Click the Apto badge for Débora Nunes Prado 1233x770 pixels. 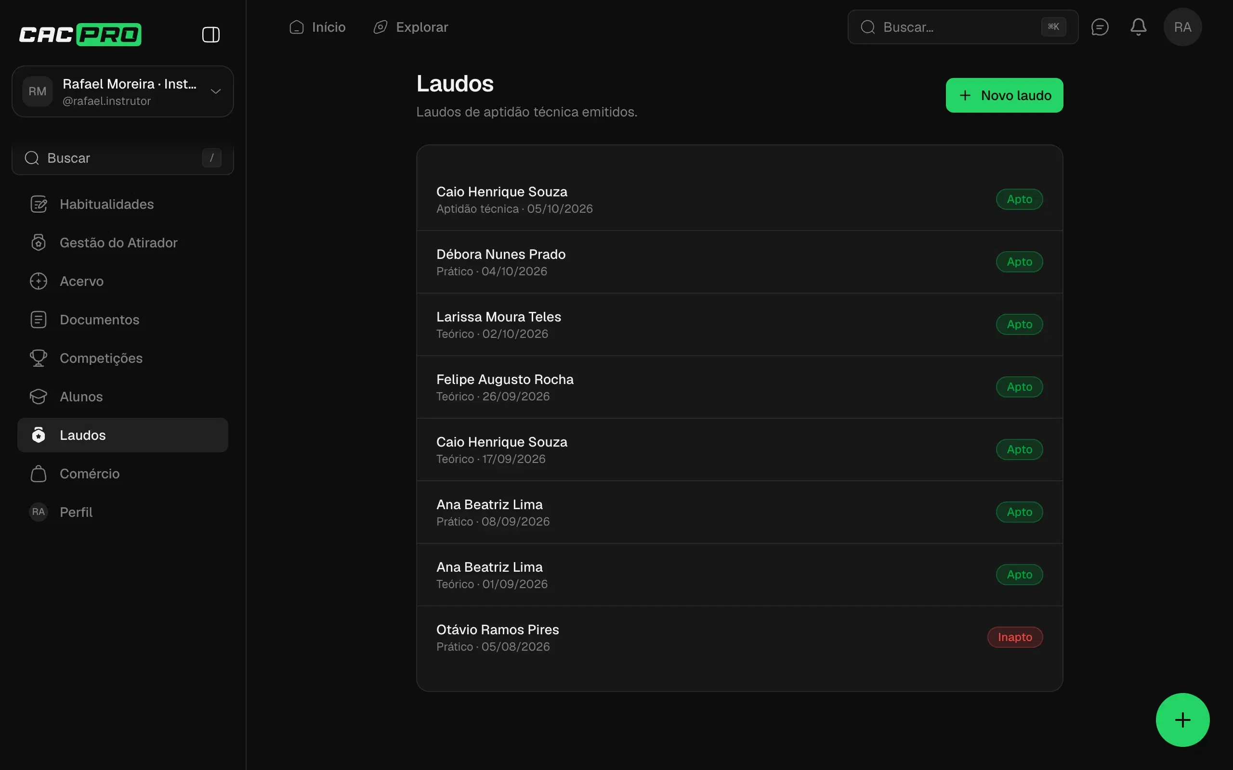[x=1019, y=262]
